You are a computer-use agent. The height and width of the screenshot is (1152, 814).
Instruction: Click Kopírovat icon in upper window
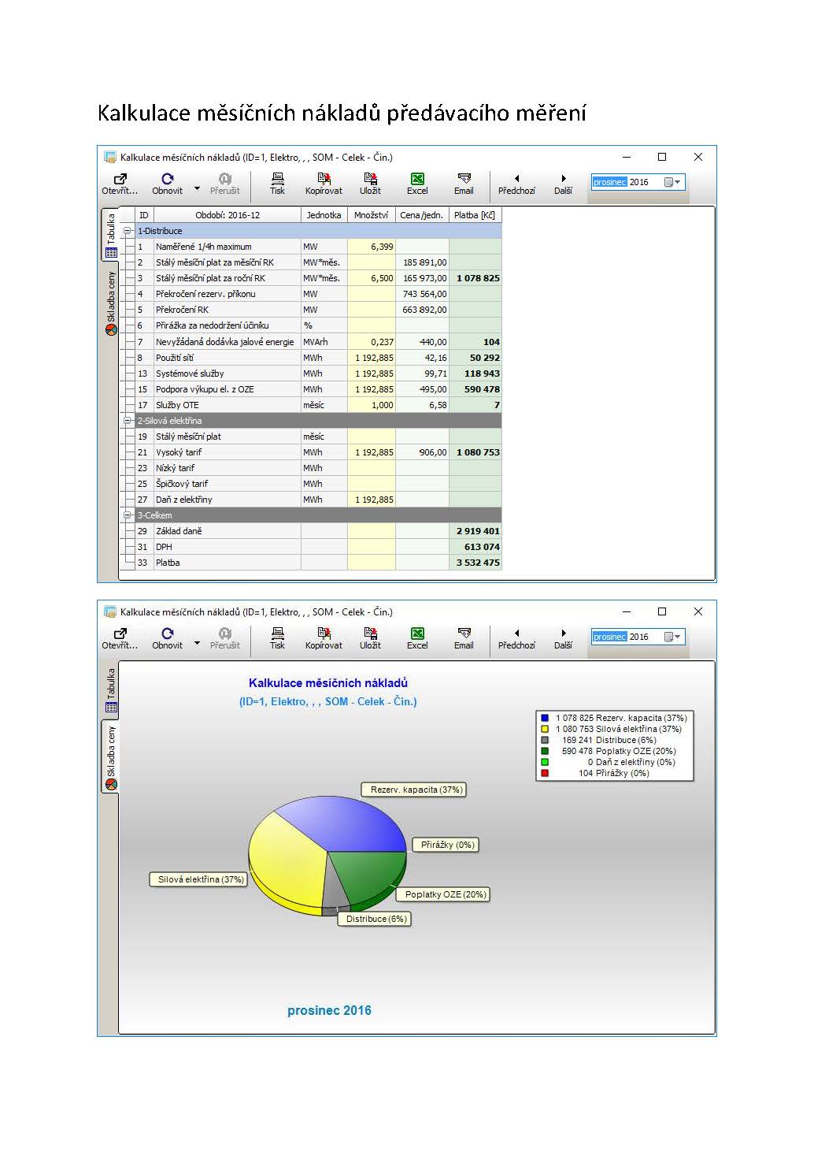coord(324,179)
